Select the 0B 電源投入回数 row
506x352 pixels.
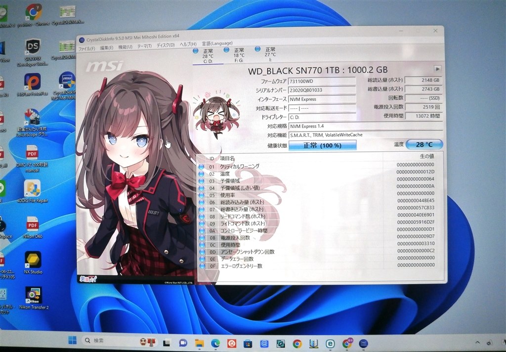click(x=320, y=237)
